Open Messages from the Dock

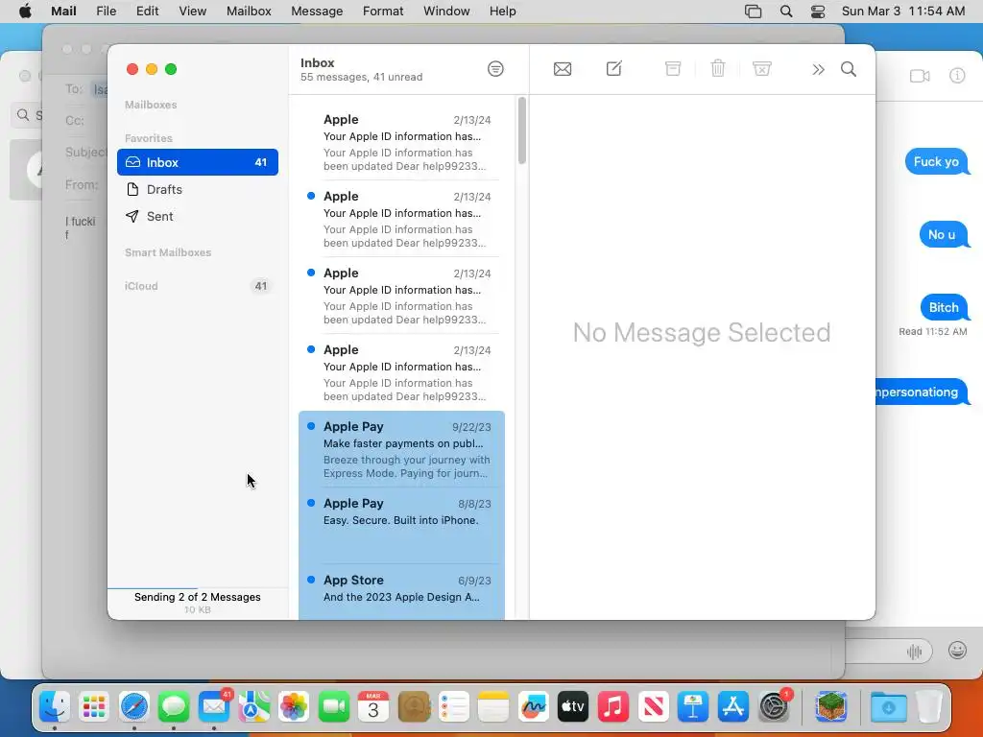coord(174,707)
